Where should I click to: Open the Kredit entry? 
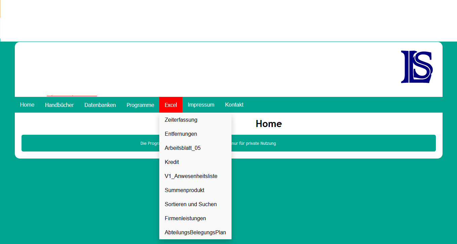[x=172, y=162]
